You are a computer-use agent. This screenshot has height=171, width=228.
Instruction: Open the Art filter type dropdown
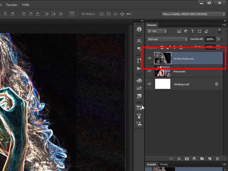[157, 31]
